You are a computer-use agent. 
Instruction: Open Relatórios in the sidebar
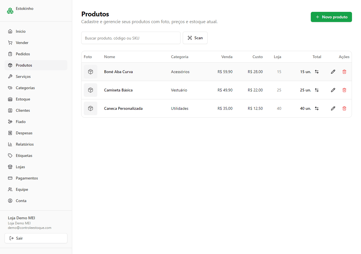coord(36,144)
